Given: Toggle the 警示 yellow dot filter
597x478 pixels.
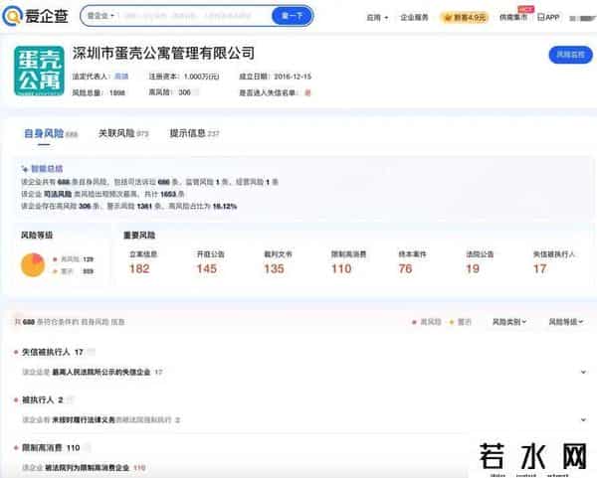Looking at the screenshot, I should [x=460, y=322].
